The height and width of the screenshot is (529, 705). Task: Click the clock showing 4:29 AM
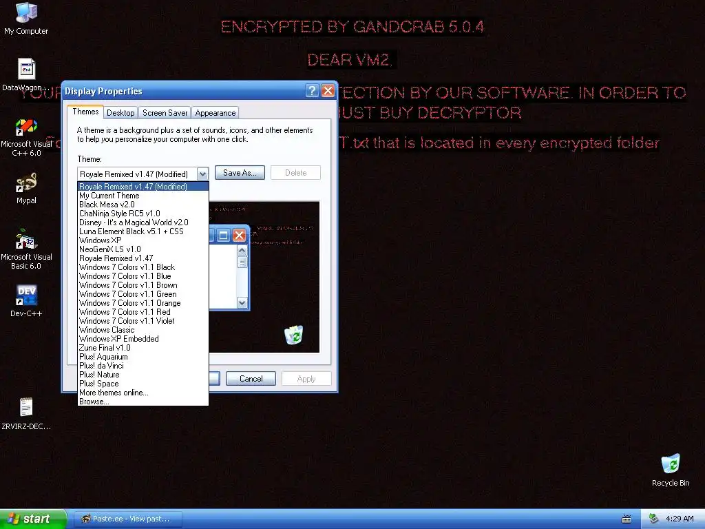click(x=680, y=519)
